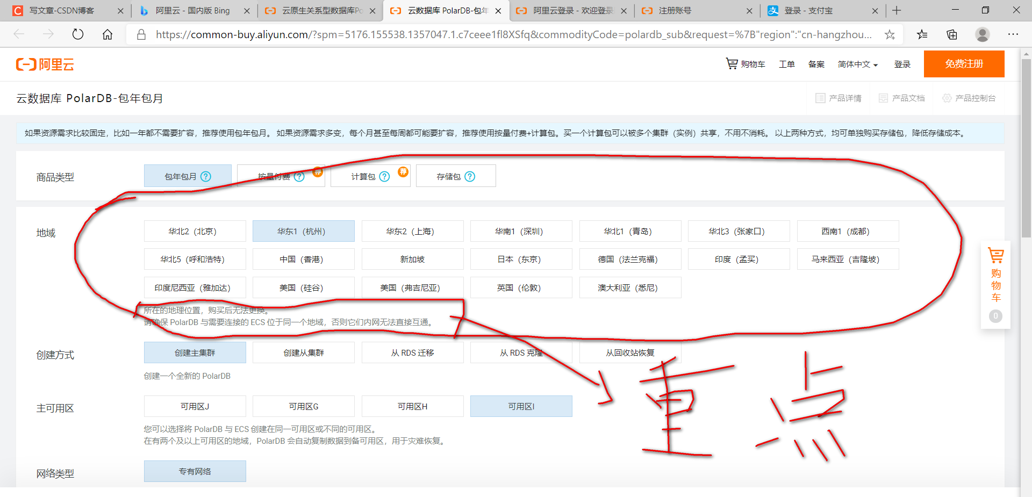The height and width of the screenshot is (497, 1032).
Task: Click the browser profile avatar
Action: [983, 34]
